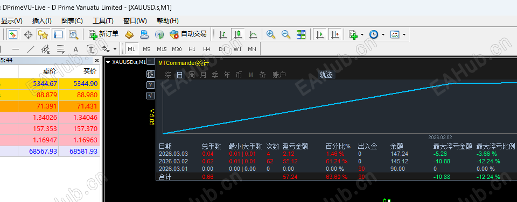Open the Market Watch panel icon
517x202 pixels.
point(13,34)
